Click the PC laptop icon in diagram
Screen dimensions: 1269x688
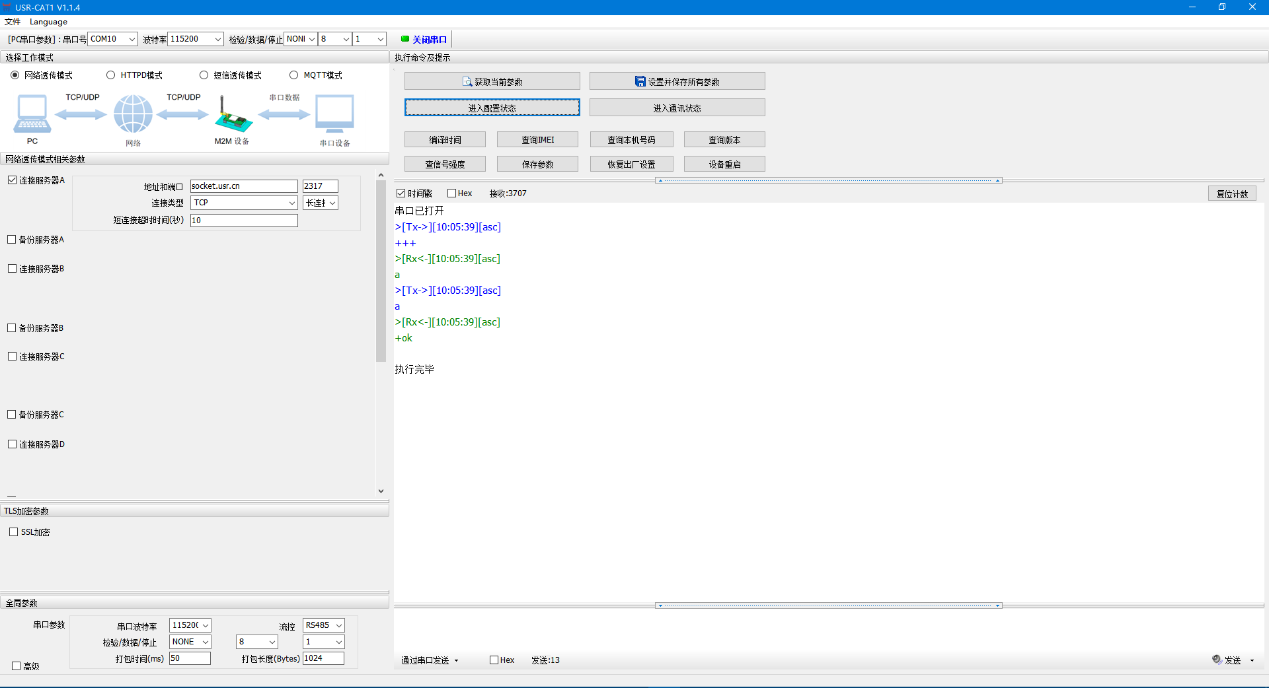(32, 114)
